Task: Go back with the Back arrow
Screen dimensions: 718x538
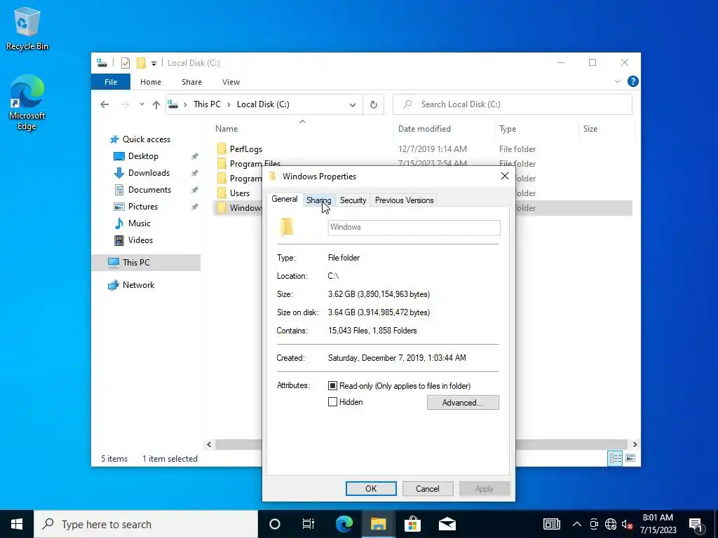Action: coord(104,104)
